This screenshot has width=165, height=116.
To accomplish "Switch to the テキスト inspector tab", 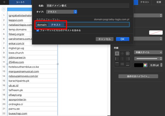I will pyautogui.click(x=145, y=2).
